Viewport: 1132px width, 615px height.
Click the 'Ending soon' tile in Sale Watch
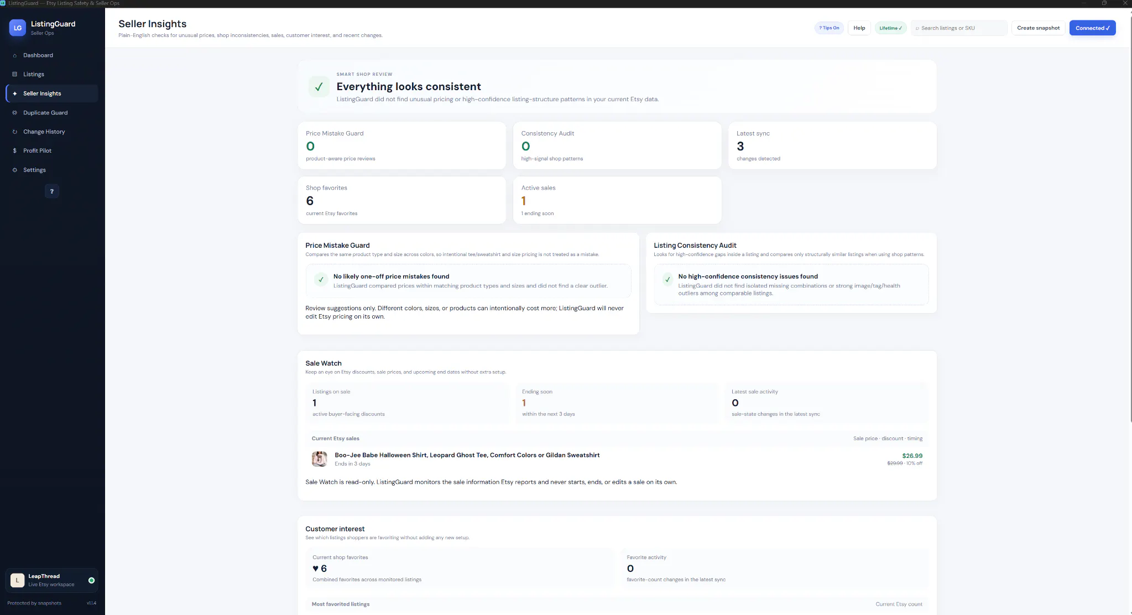point(617,403)
